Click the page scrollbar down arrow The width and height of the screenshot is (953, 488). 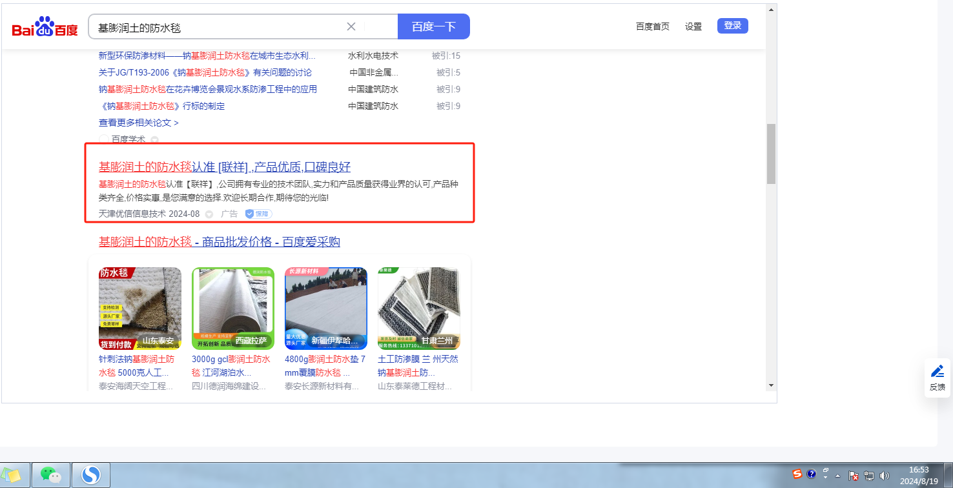coord(771,385)
